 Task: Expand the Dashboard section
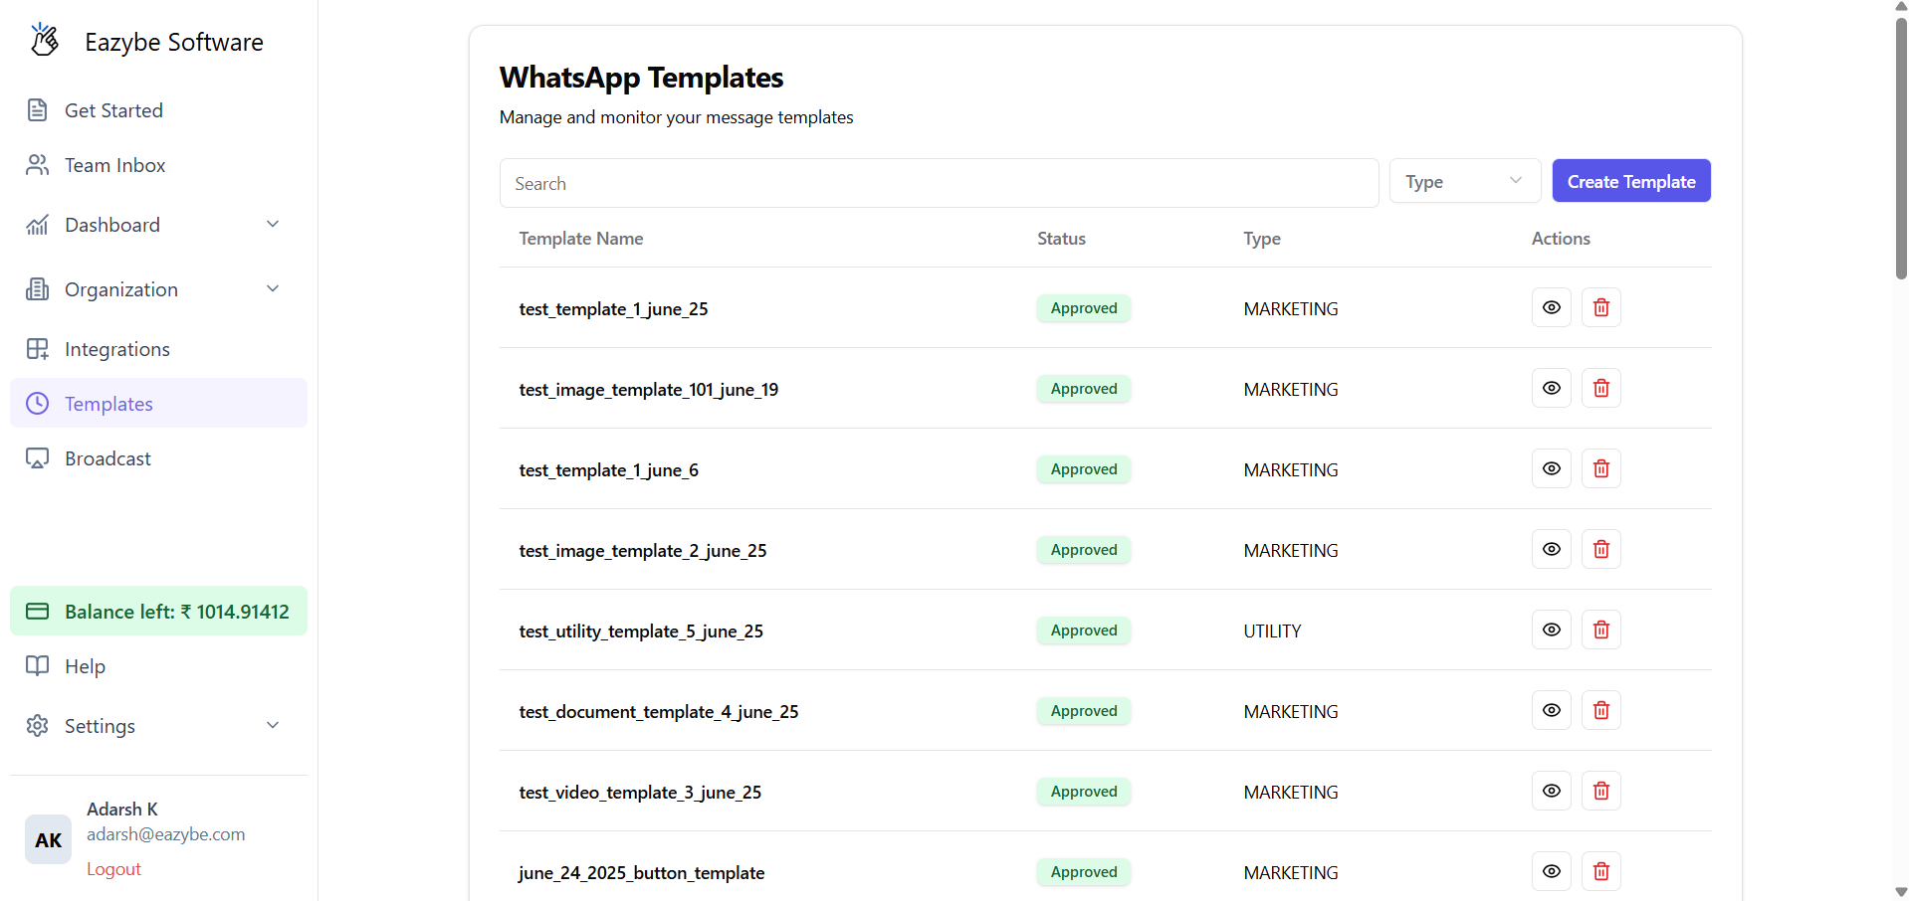273,224
